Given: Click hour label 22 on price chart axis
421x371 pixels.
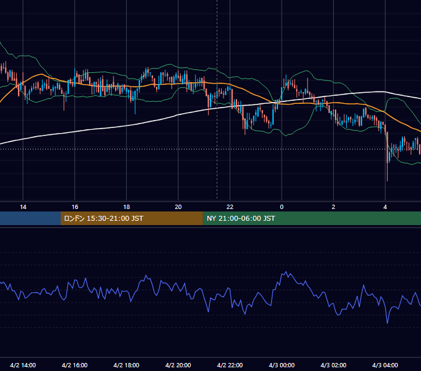Looking at the screenshot, I should pyautogui.click(x=230, y=207).
